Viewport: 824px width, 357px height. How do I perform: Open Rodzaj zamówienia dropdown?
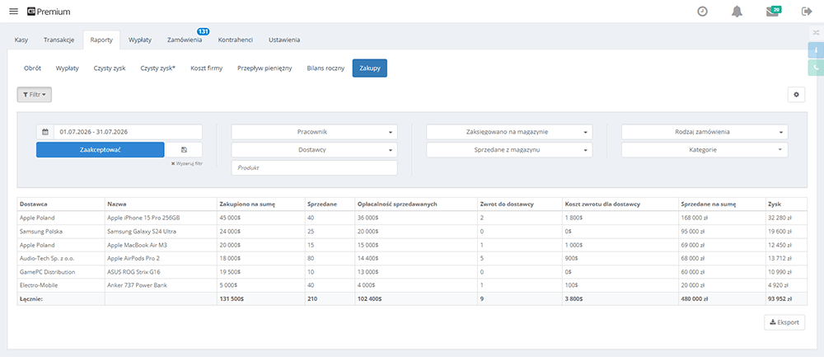pos(705,132)
